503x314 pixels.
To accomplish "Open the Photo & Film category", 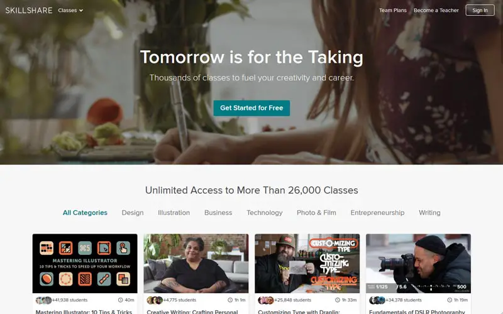I will click(x=316, y=212).
